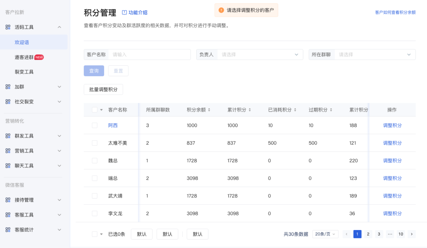
Task: Tick the footer select-all checkbox
Action: [x=95, y=234]
